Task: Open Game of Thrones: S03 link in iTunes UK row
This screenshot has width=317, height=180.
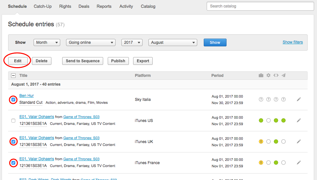Action: [x=81, y=138]
